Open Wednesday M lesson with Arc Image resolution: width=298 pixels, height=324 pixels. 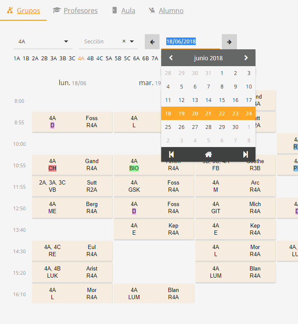(x=235, y=186)
